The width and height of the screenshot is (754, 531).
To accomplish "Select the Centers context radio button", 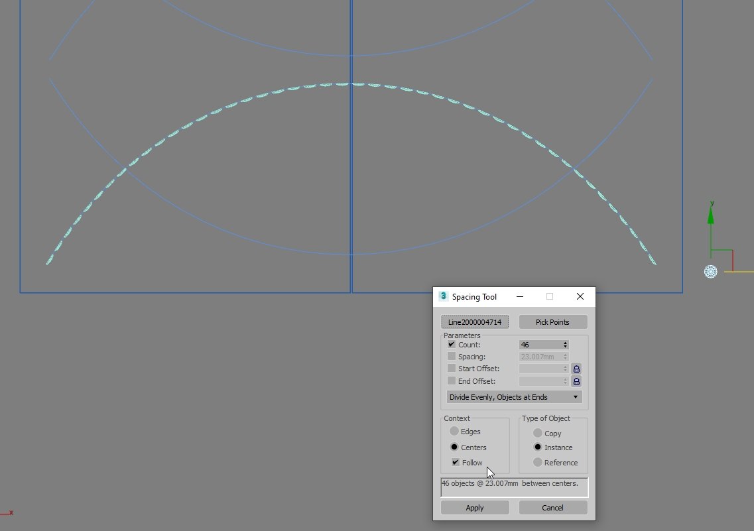I will [x=454, y=447].
